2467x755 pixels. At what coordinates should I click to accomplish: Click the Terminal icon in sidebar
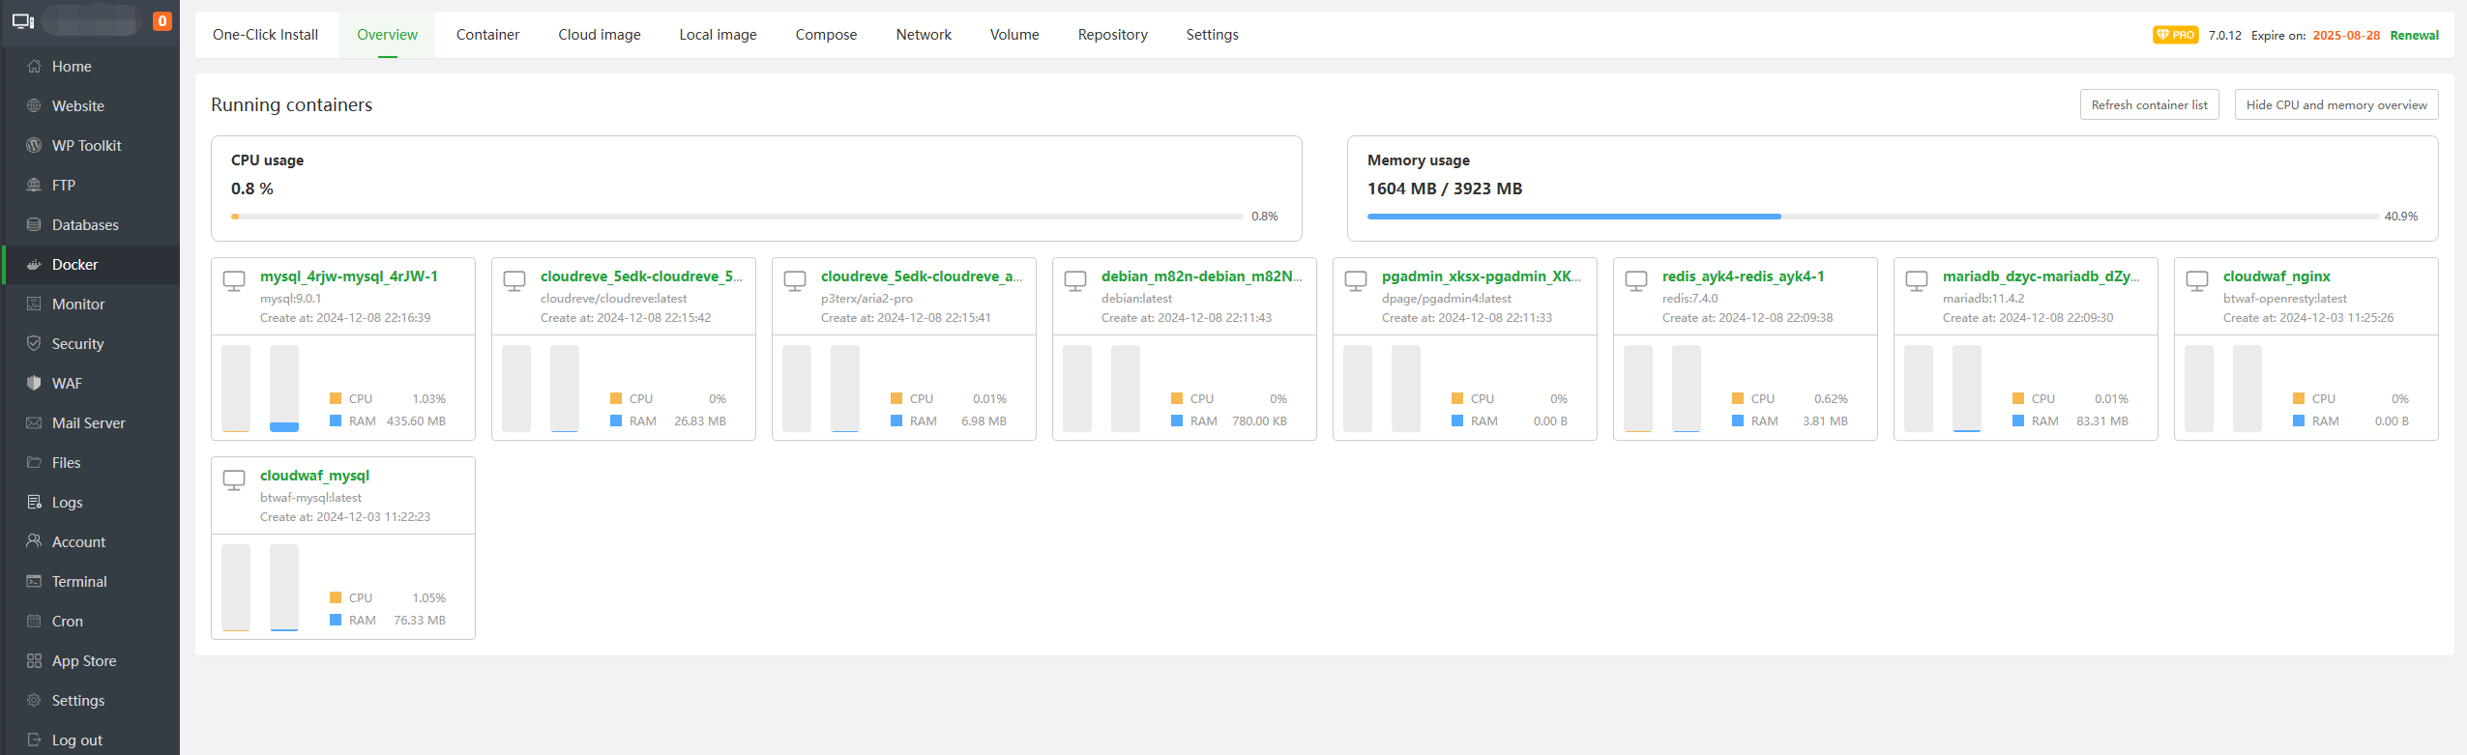click(x=34, y=581)
